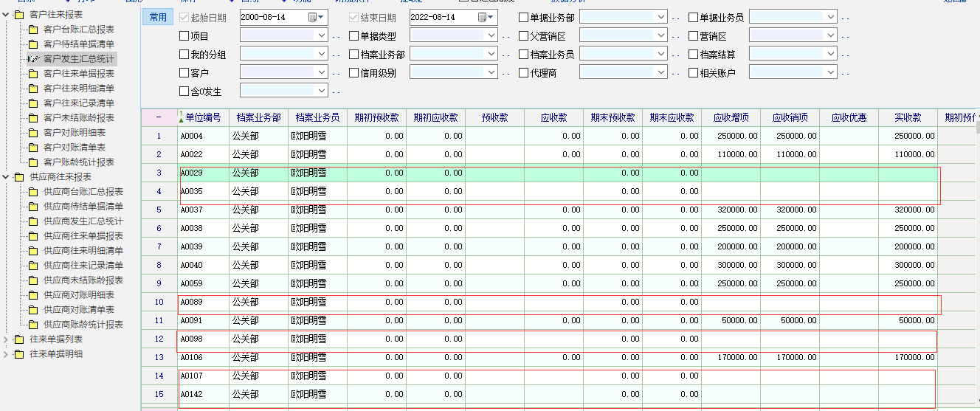Click the 往来单据列表 folder icon

19,339
